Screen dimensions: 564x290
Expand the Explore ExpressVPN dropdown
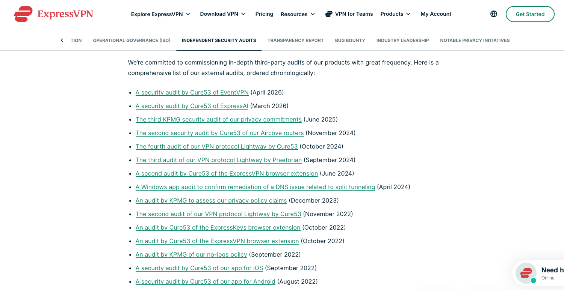[x=161, y=14]
